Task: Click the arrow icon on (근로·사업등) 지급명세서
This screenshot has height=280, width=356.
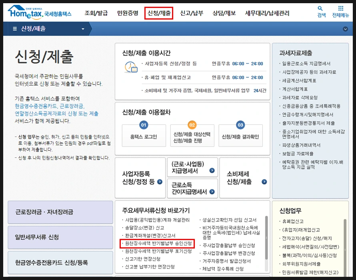Action: coord(213,170)
